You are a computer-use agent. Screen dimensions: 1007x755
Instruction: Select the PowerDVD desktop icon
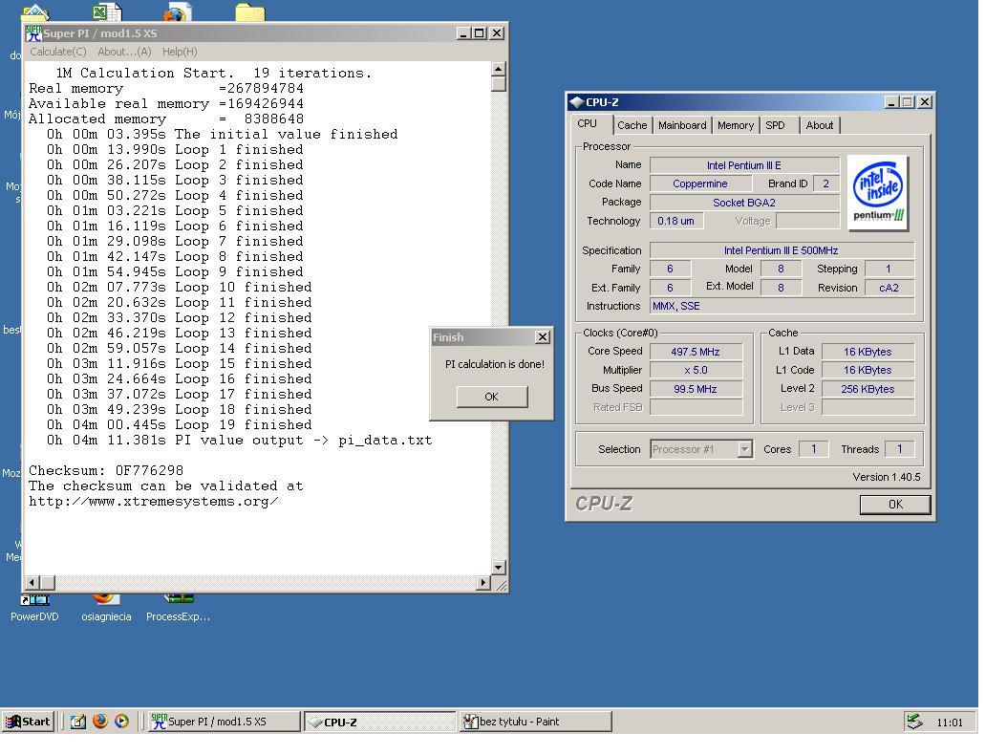pos(34,609)
